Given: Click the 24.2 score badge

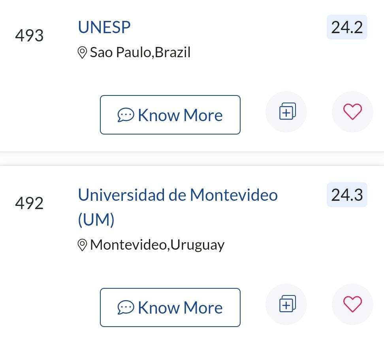Looking at the screenshot, I should coord(347,27).
